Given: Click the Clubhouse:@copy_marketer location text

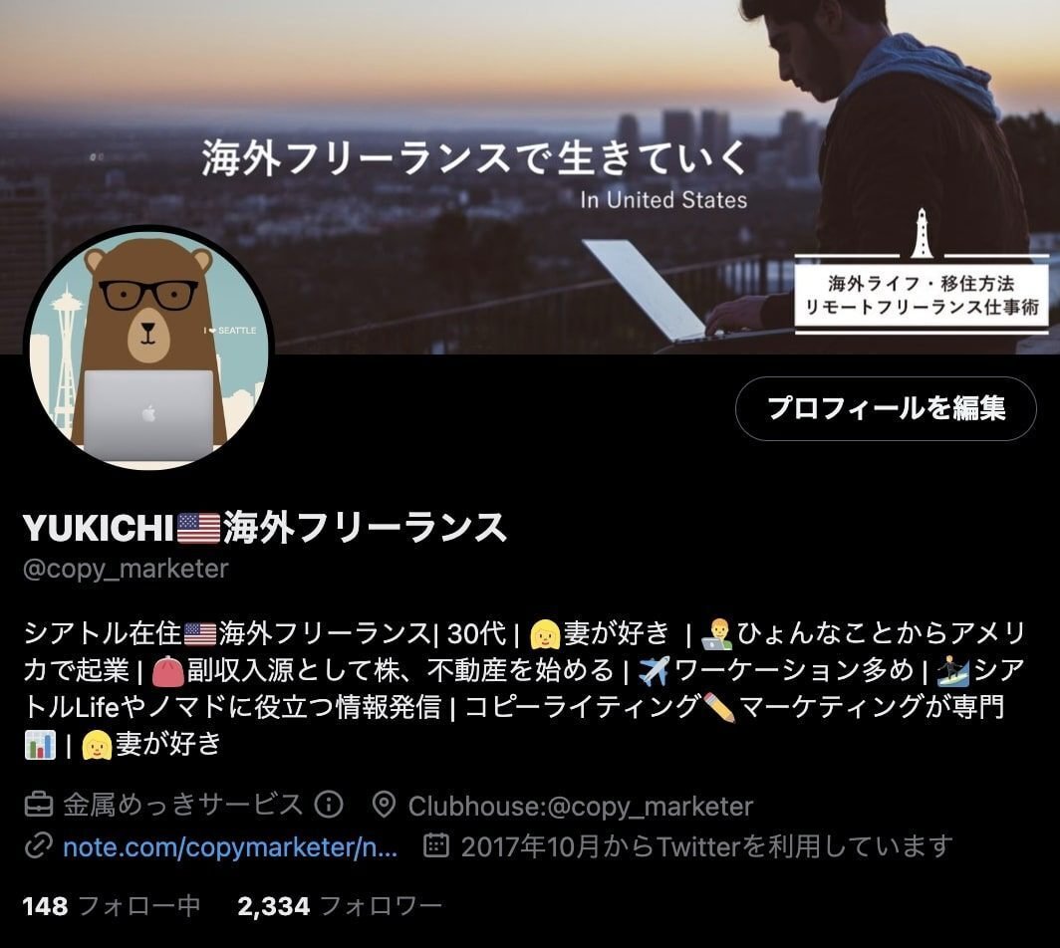Looking at the screenshot, I should click(581, 806).
